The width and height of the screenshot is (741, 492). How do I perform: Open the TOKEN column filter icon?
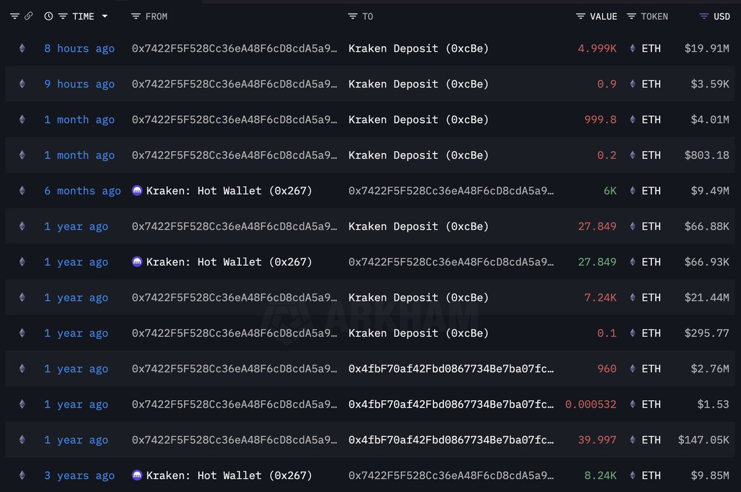[631, 16]
